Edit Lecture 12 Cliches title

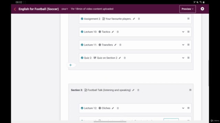click(113, 108)
